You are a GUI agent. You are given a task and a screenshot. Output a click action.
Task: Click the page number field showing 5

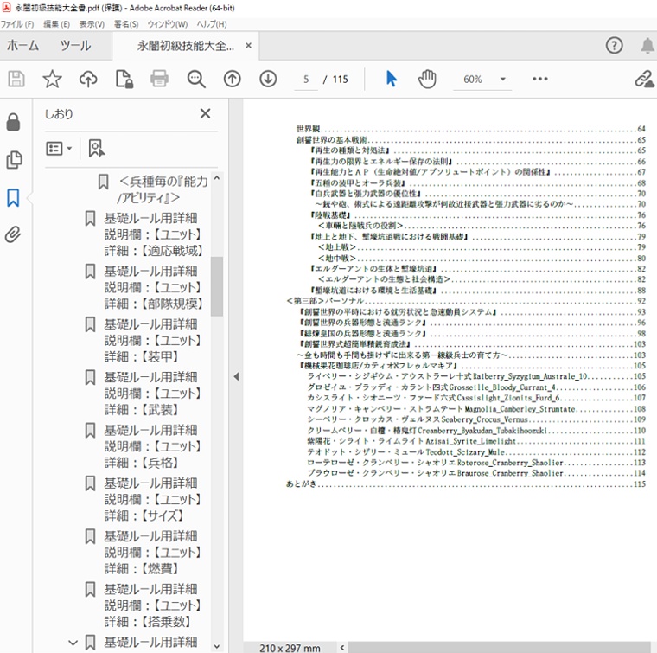pos(306,80)
